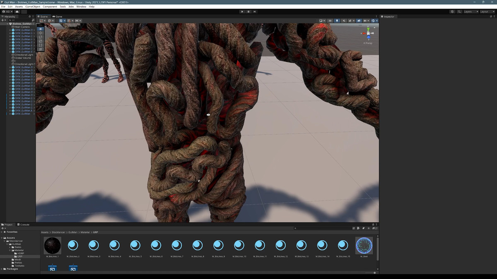497x279 pixels.
Task: Click the cloud services icon
Action: point(17,12)
